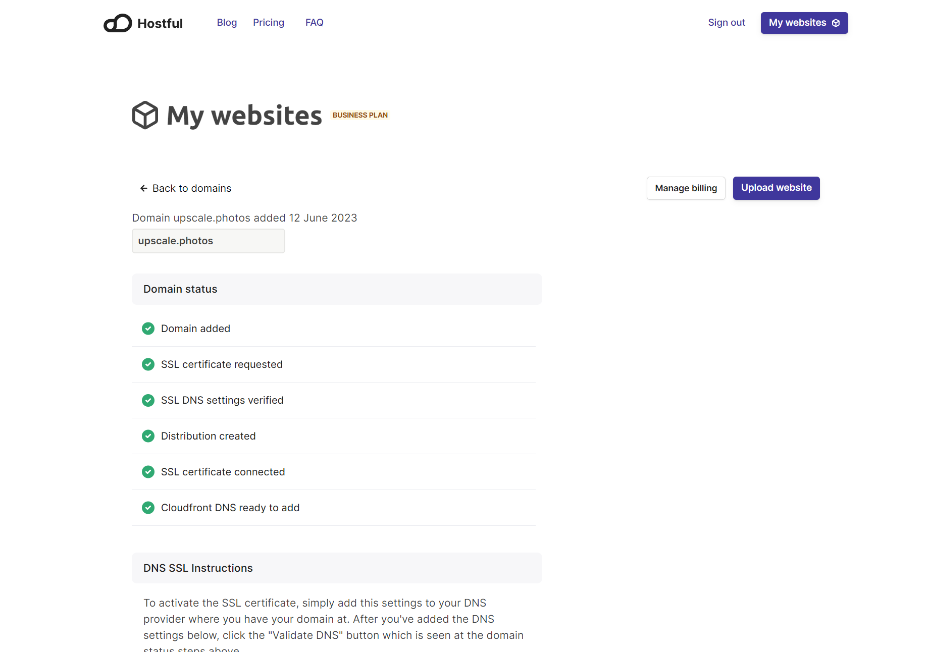This screenshot has height=652, width=929.
Task: Sign out of the account
Action: (x=727, y=22)
